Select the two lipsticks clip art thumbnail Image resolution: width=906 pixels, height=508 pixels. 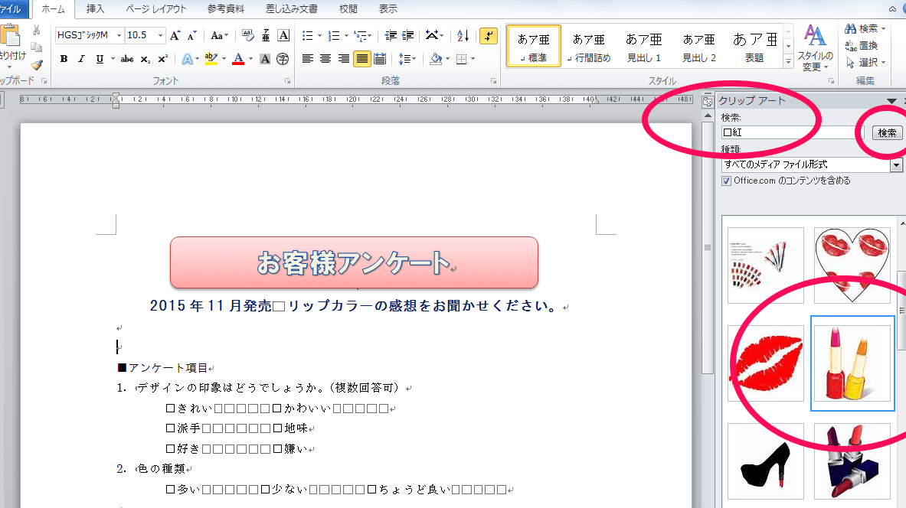pyautogui.click(x=852, y=363)
